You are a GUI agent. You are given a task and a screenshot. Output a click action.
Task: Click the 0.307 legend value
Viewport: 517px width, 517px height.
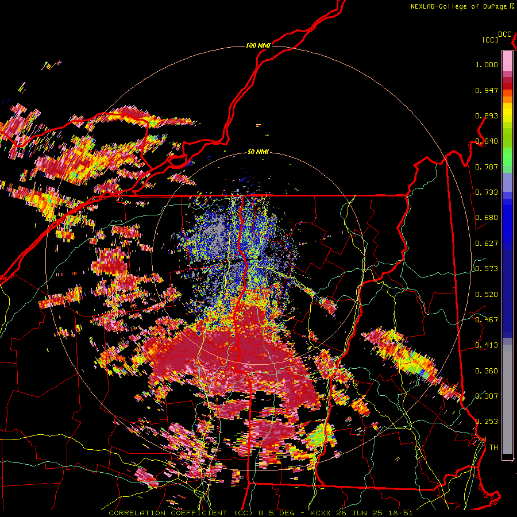487,396
